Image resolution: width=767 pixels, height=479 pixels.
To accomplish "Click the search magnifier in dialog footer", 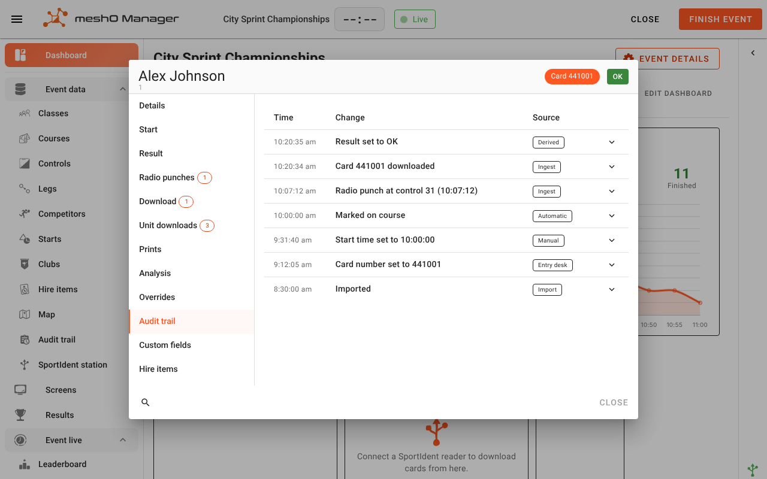I will 145,402.
